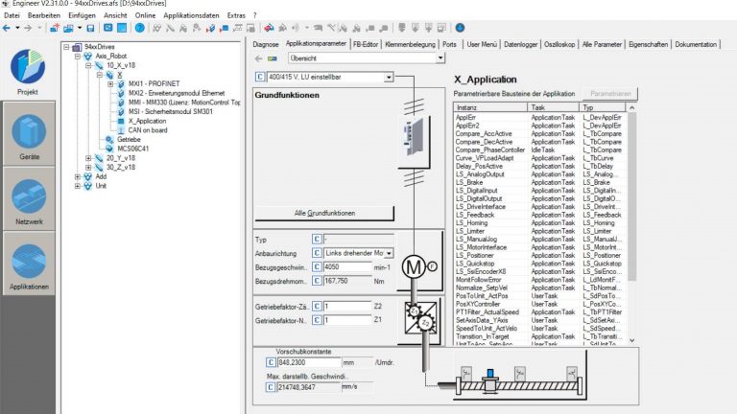
Task: Sort the list by the Task column header
Action: [553, 107]
